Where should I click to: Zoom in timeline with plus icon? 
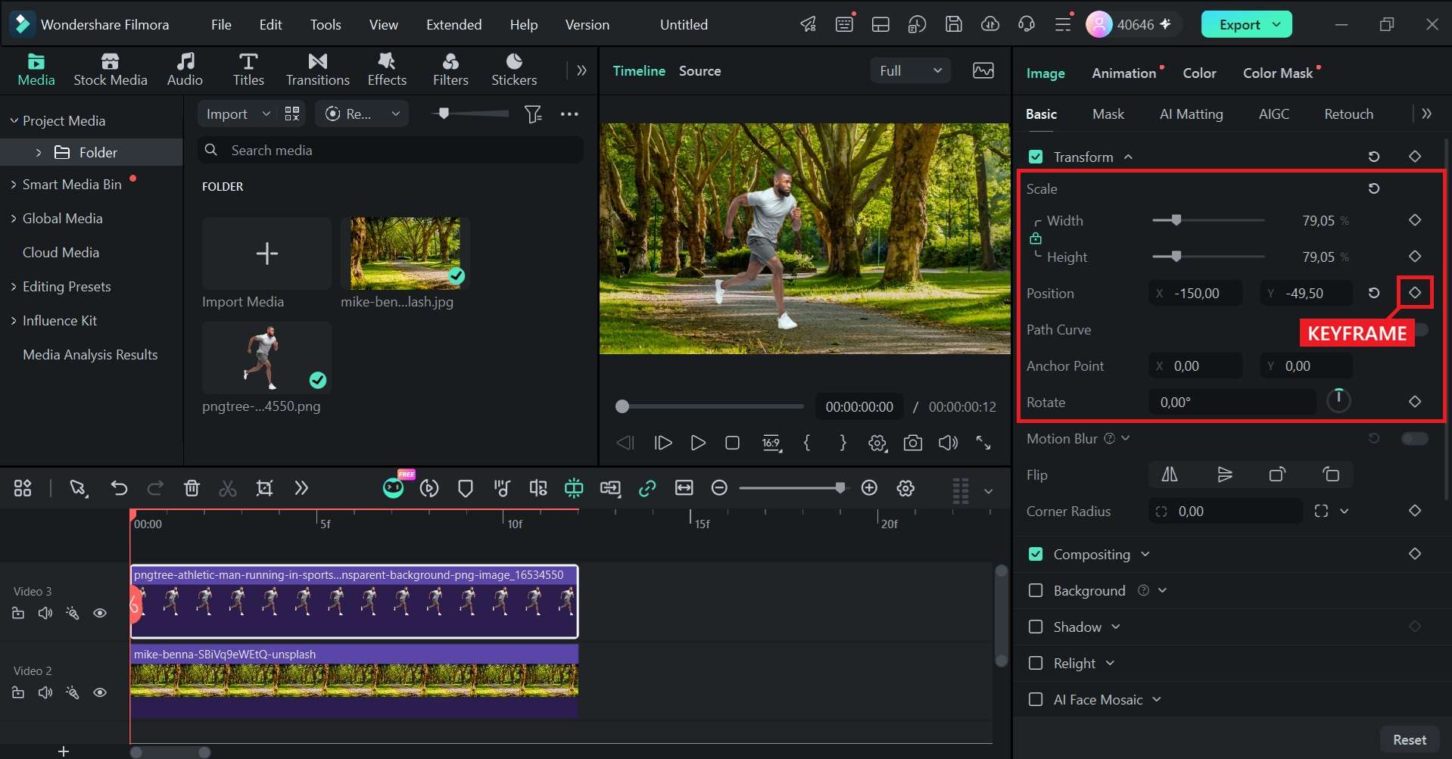(x=869, y=488)
